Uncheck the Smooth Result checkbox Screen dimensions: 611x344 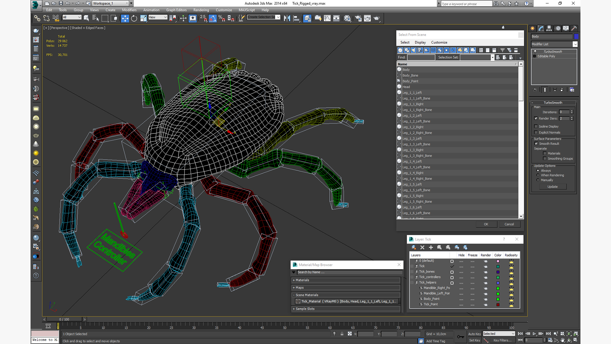click(x=536, y=144)
